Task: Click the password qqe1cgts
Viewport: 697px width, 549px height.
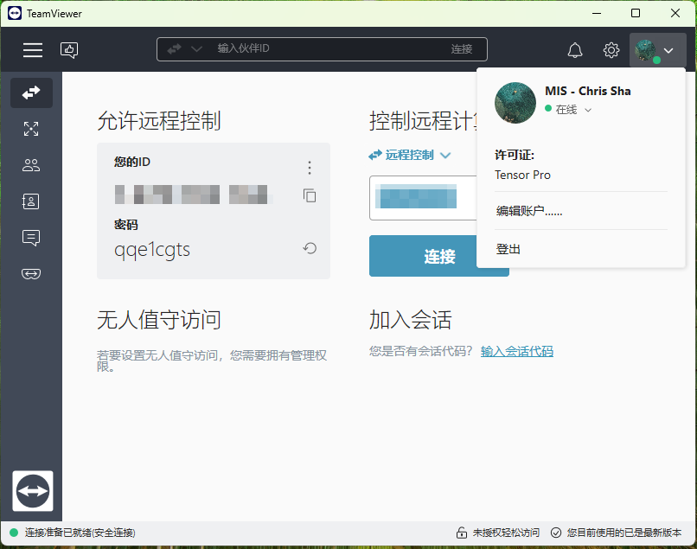Action: pyautogui.click(x=152, y=250)
